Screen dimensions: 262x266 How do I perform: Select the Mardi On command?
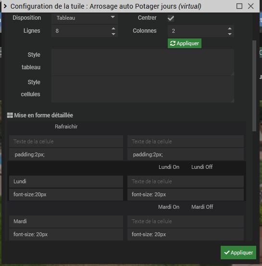click(169, 207)
